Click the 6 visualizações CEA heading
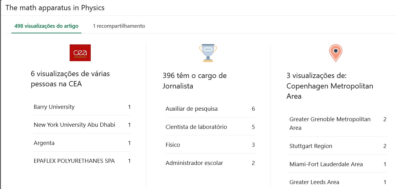The width and height of the screenshot is (396, 189). (70, 79)
